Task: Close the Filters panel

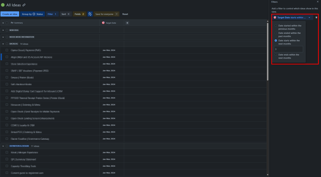Action: (317, 2)
